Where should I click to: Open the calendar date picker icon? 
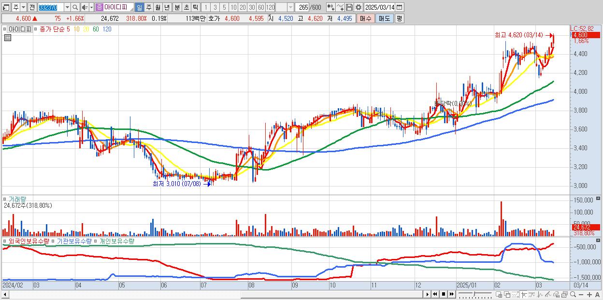click(x=399, y=7)
